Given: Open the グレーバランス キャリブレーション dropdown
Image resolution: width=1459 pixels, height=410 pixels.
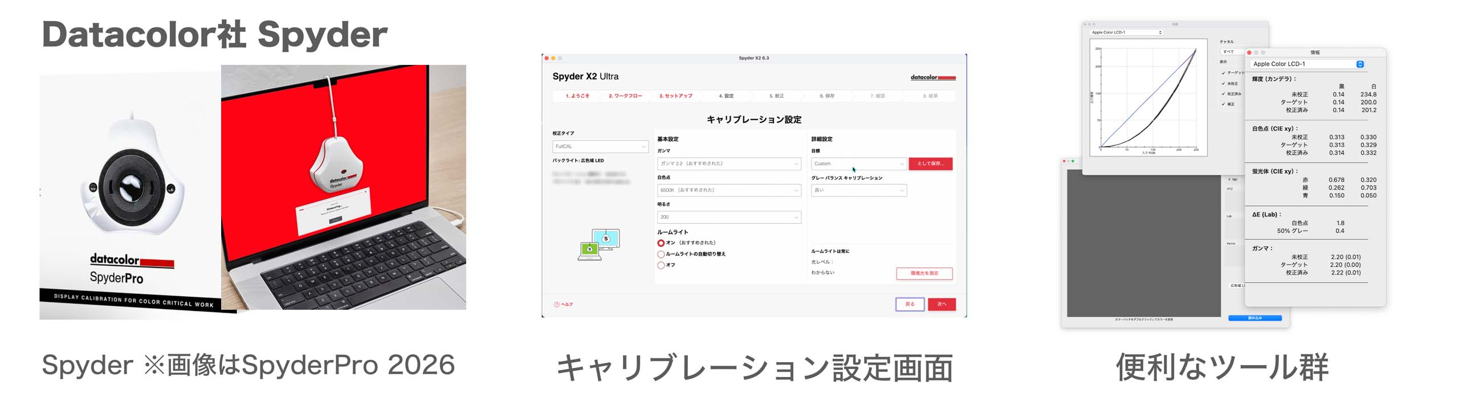Looking at the screenshot, I should click(858, 190).
